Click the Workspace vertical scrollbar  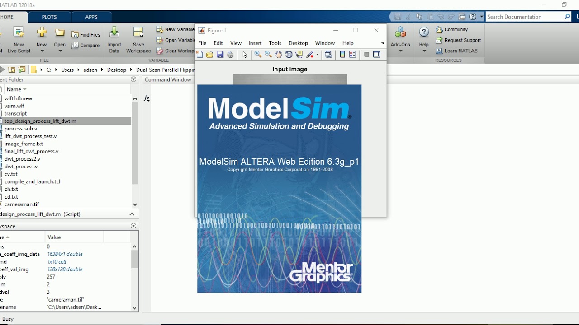point(134,277)
